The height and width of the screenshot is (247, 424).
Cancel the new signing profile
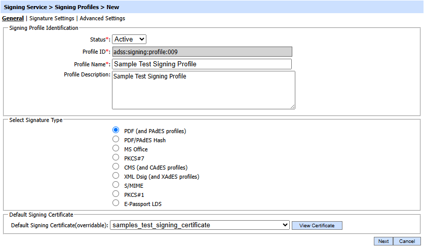407,241
